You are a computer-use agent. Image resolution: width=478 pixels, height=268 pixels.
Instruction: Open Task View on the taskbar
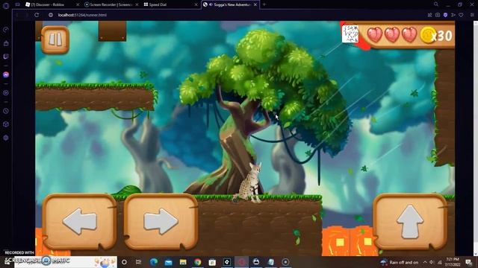tap(138, 262)
